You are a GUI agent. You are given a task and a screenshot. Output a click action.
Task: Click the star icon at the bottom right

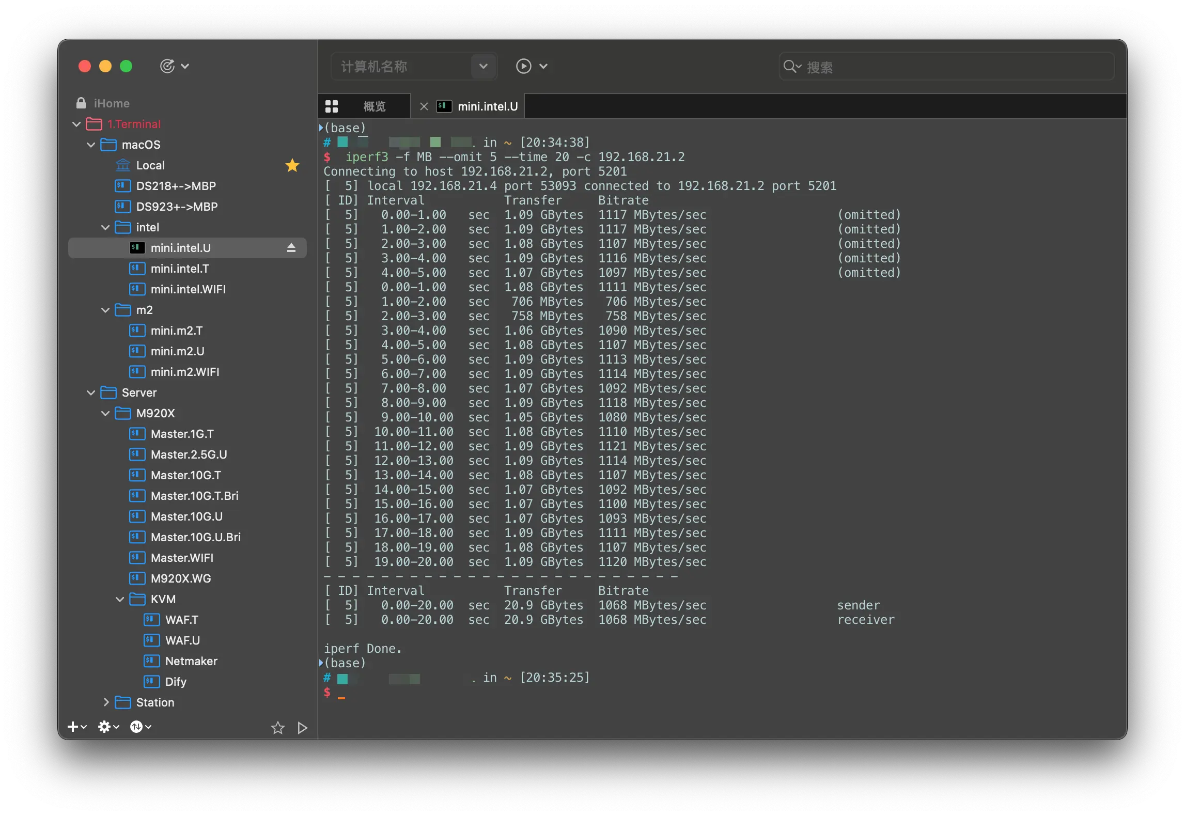[x=277, y=728]
